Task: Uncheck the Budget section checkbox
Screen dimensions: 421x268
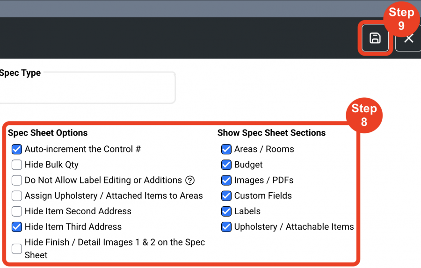Action: (226, 165)
